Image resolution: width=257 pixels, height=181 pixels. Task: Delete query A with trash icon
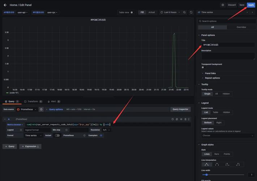pos(185,119)
